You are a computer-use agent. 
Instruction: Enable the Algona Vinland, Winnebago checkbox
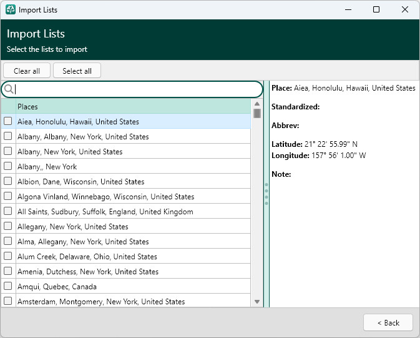[8, 196]
